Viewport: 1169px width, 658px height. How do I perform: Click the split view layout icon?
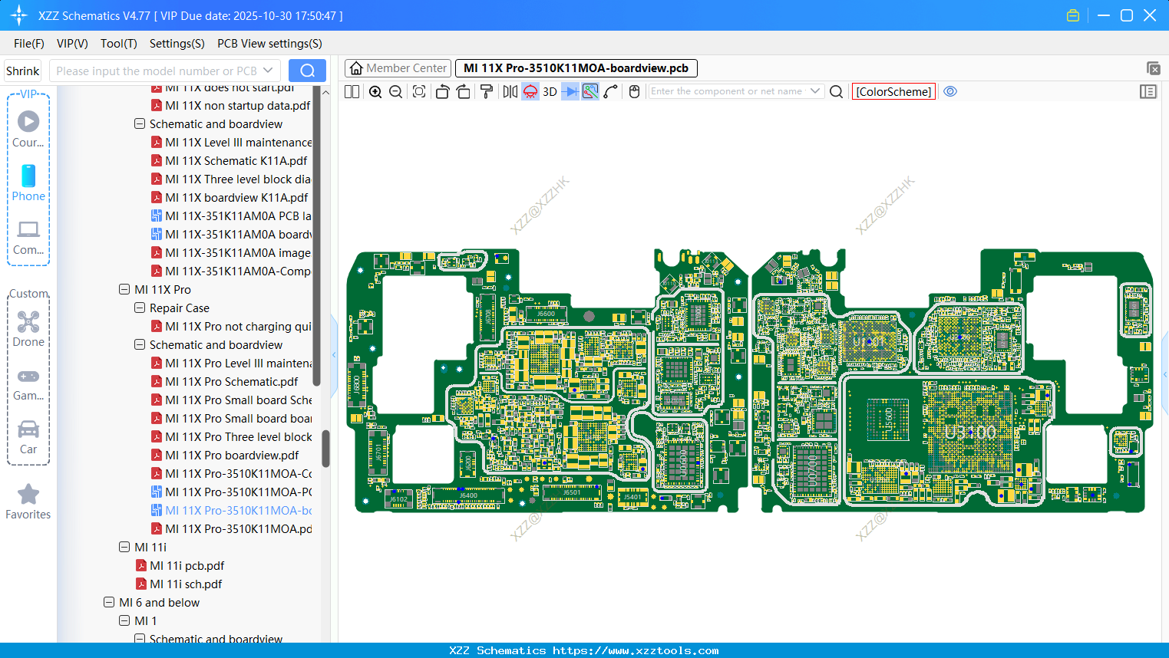[352, 92]
